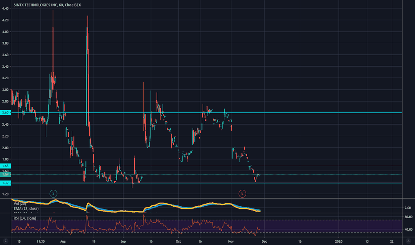Select the Vol (20) indicator label
415x245 pixels.
20,204
